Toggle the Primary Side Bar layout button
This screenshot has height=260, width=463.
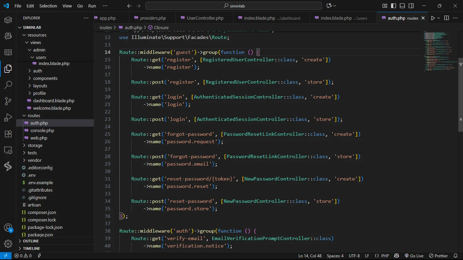coord(394,6)
